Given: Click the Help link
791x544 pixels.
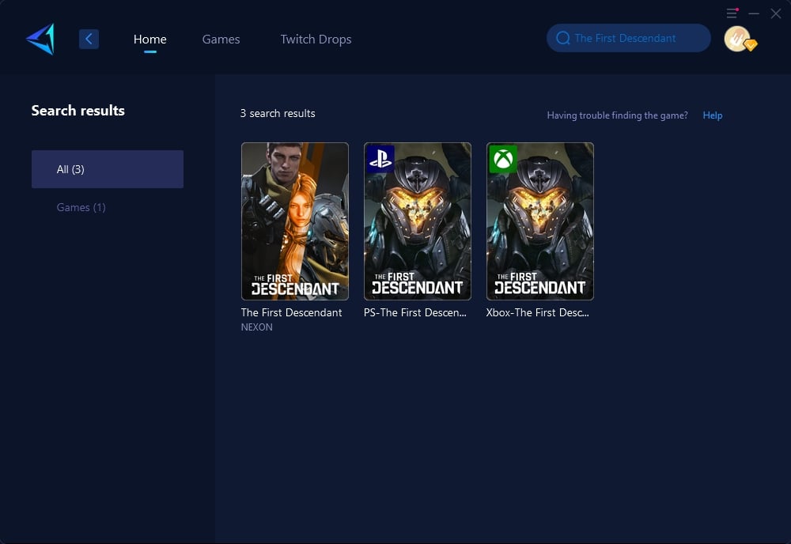Looking at the screenshot, I should click(713, 115).
